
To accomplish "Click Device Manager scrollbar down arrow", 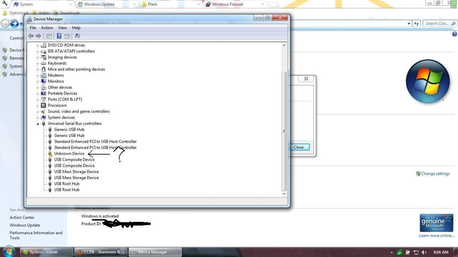I will tap(284, 194).
